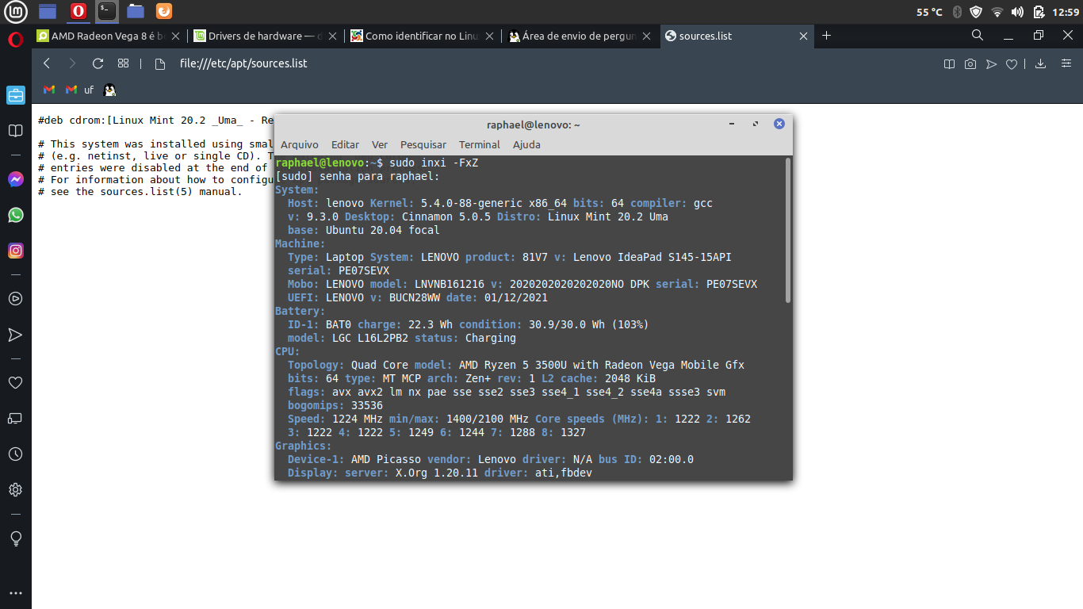This screenshot has height=609, width=1083.
Task: Click the file:///etc/apt/sources.list address field
Action: 243,63
